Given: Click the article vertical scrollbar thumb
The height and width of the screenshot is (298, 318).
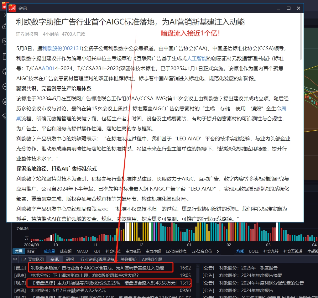Looking at the screenshot, I should pos(300,37).
